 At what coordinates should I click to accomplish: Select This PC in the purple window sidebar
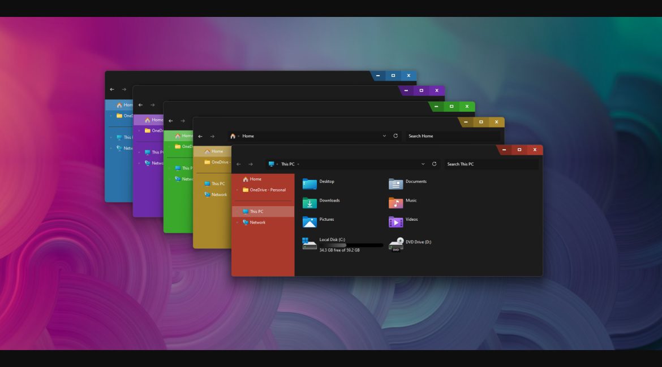[149, 152]
